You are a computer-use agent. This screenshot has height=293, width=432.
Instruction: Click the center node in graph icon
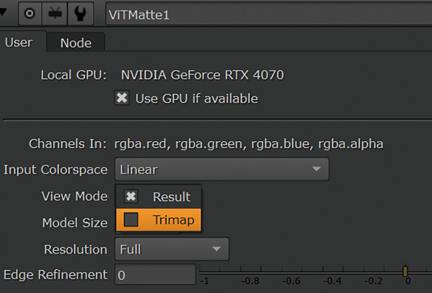[x=29, y=14]
